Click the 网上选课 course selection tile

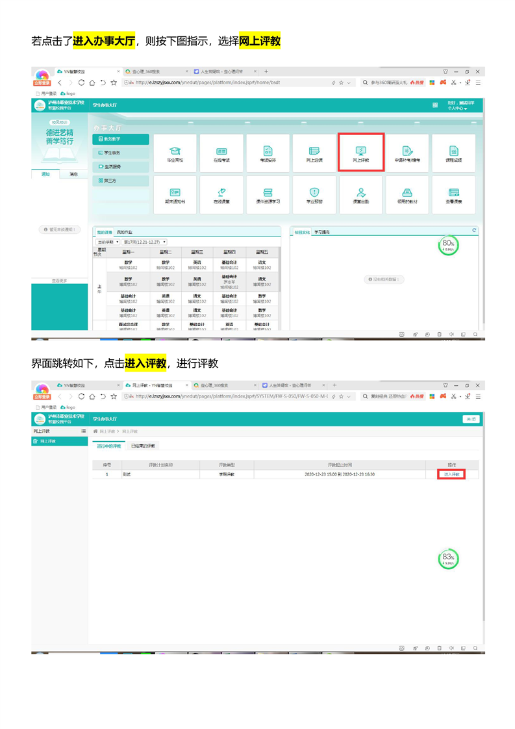[x=314, y=153]
